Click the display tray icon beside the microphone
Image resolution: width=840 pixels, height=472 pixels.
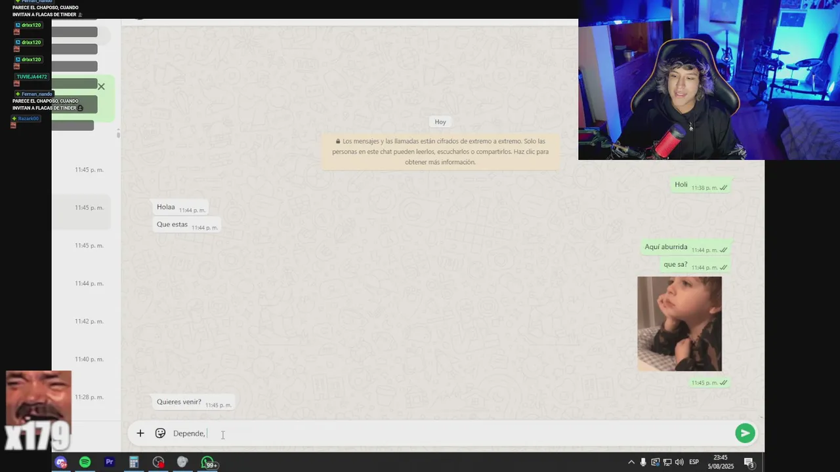point(655,462)
